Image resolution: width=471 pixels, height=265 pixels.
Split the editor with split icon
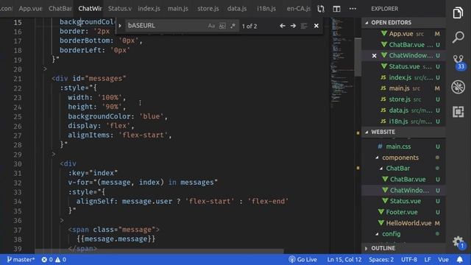click(x=337, y=9)
